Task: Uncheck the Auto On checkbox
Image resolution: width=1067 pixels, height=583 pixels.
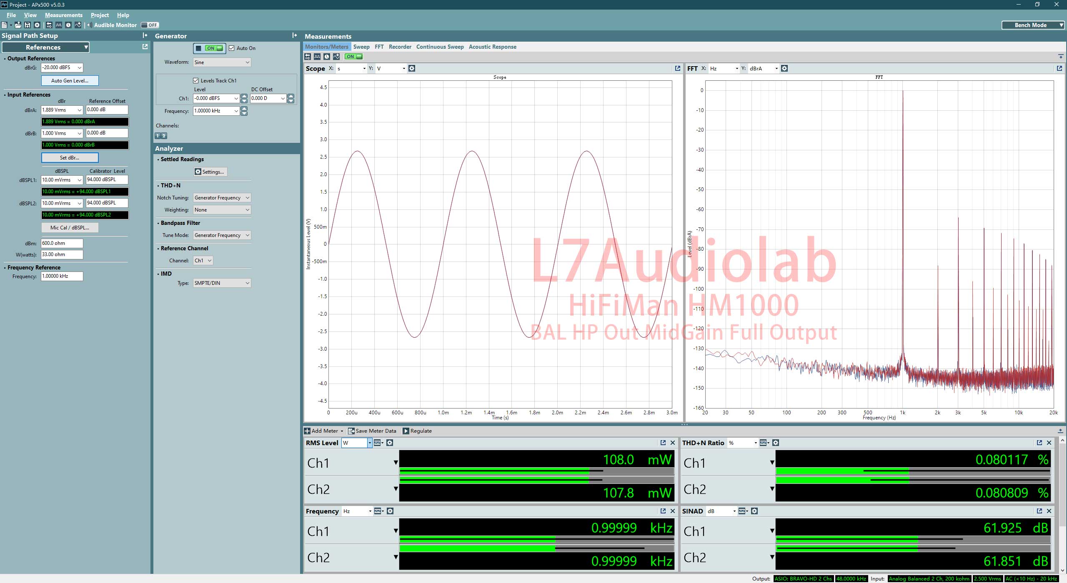Action: click(232, 48)
